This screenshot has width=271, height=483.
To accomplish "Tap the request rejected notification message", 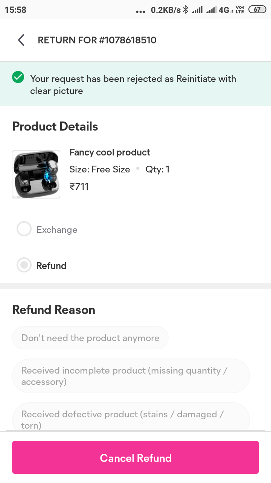I will click(x=133, y=85).
